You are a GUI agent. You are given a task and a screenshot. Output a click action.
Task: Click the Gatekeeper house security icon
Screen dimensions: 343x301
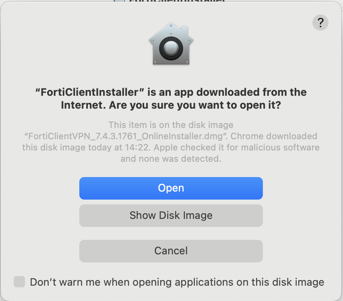click(x=171, y=43)
